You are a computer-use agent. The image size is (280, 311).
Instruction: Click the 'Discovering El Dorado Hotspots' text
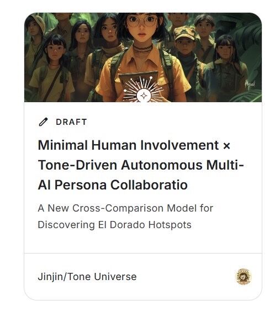pyautogui.click(x=115, y=225)
